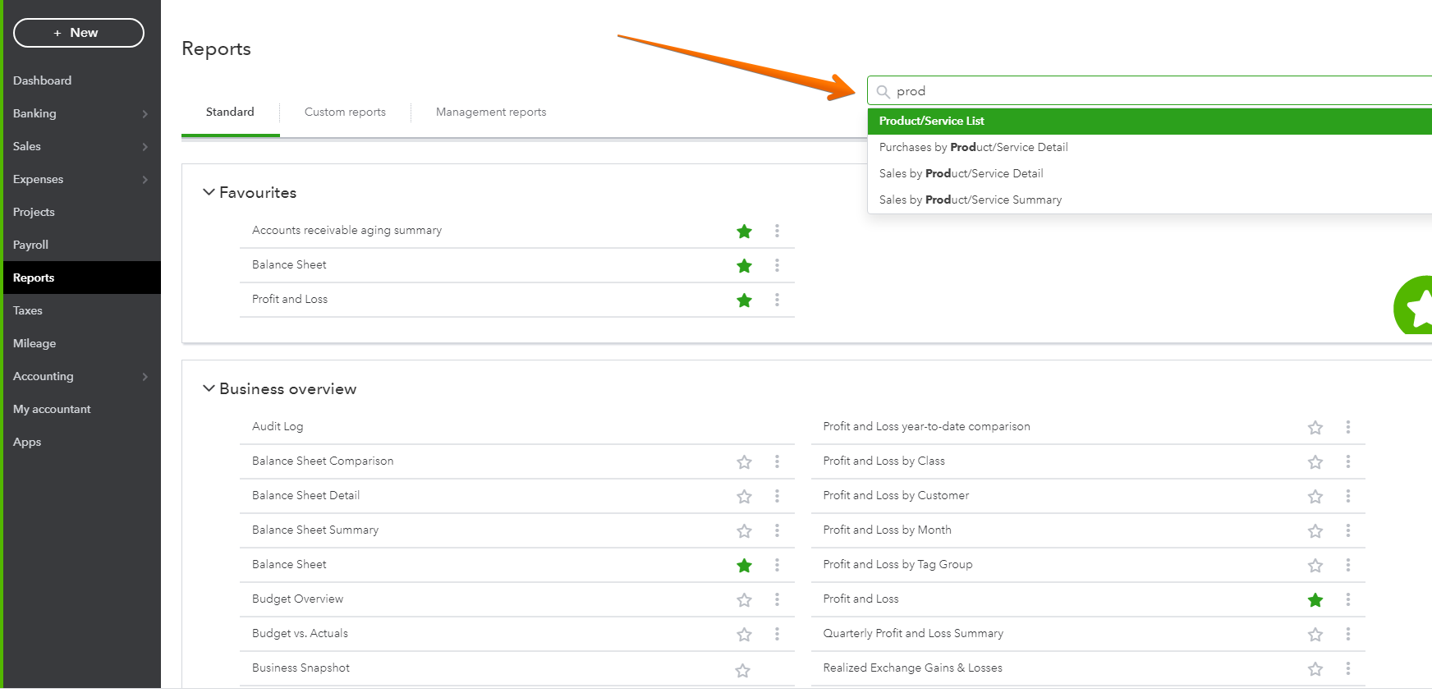Open more options for Balance Sheet Detail
This screenshot has height=693, width=1432.
coord(777,496)
